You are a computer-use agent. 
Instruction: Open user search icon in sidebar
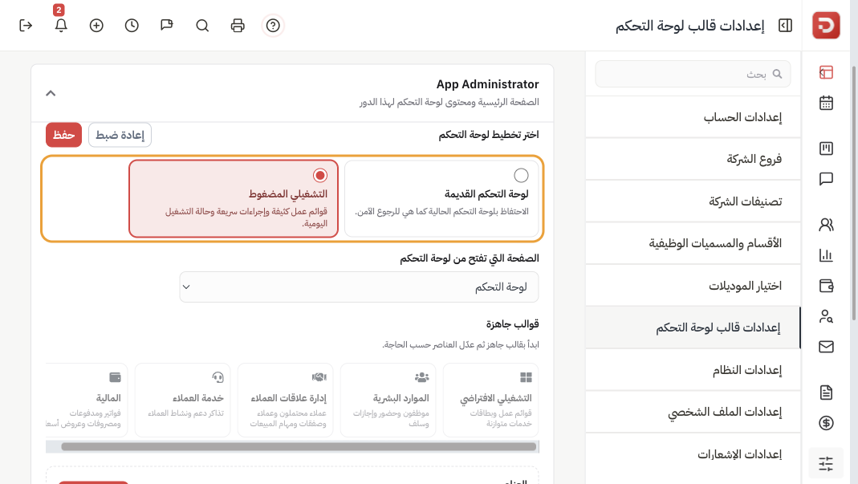click(826, 316)
